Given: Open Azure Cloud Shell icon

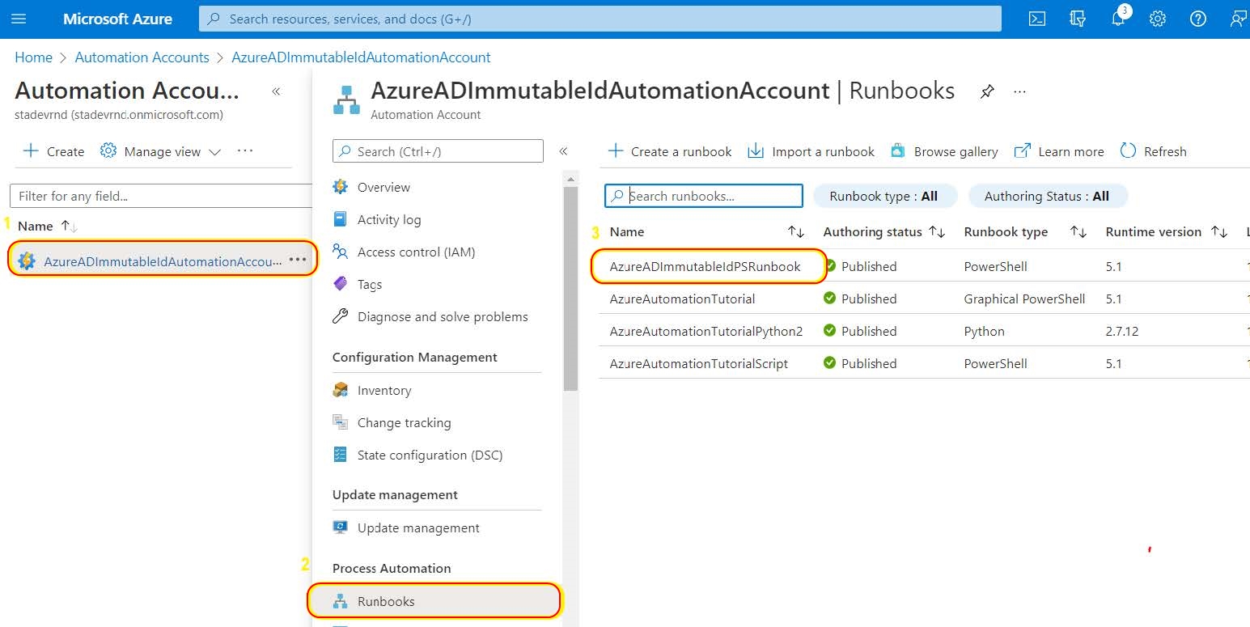Looking at the screenshot, I should [1037, 19].
